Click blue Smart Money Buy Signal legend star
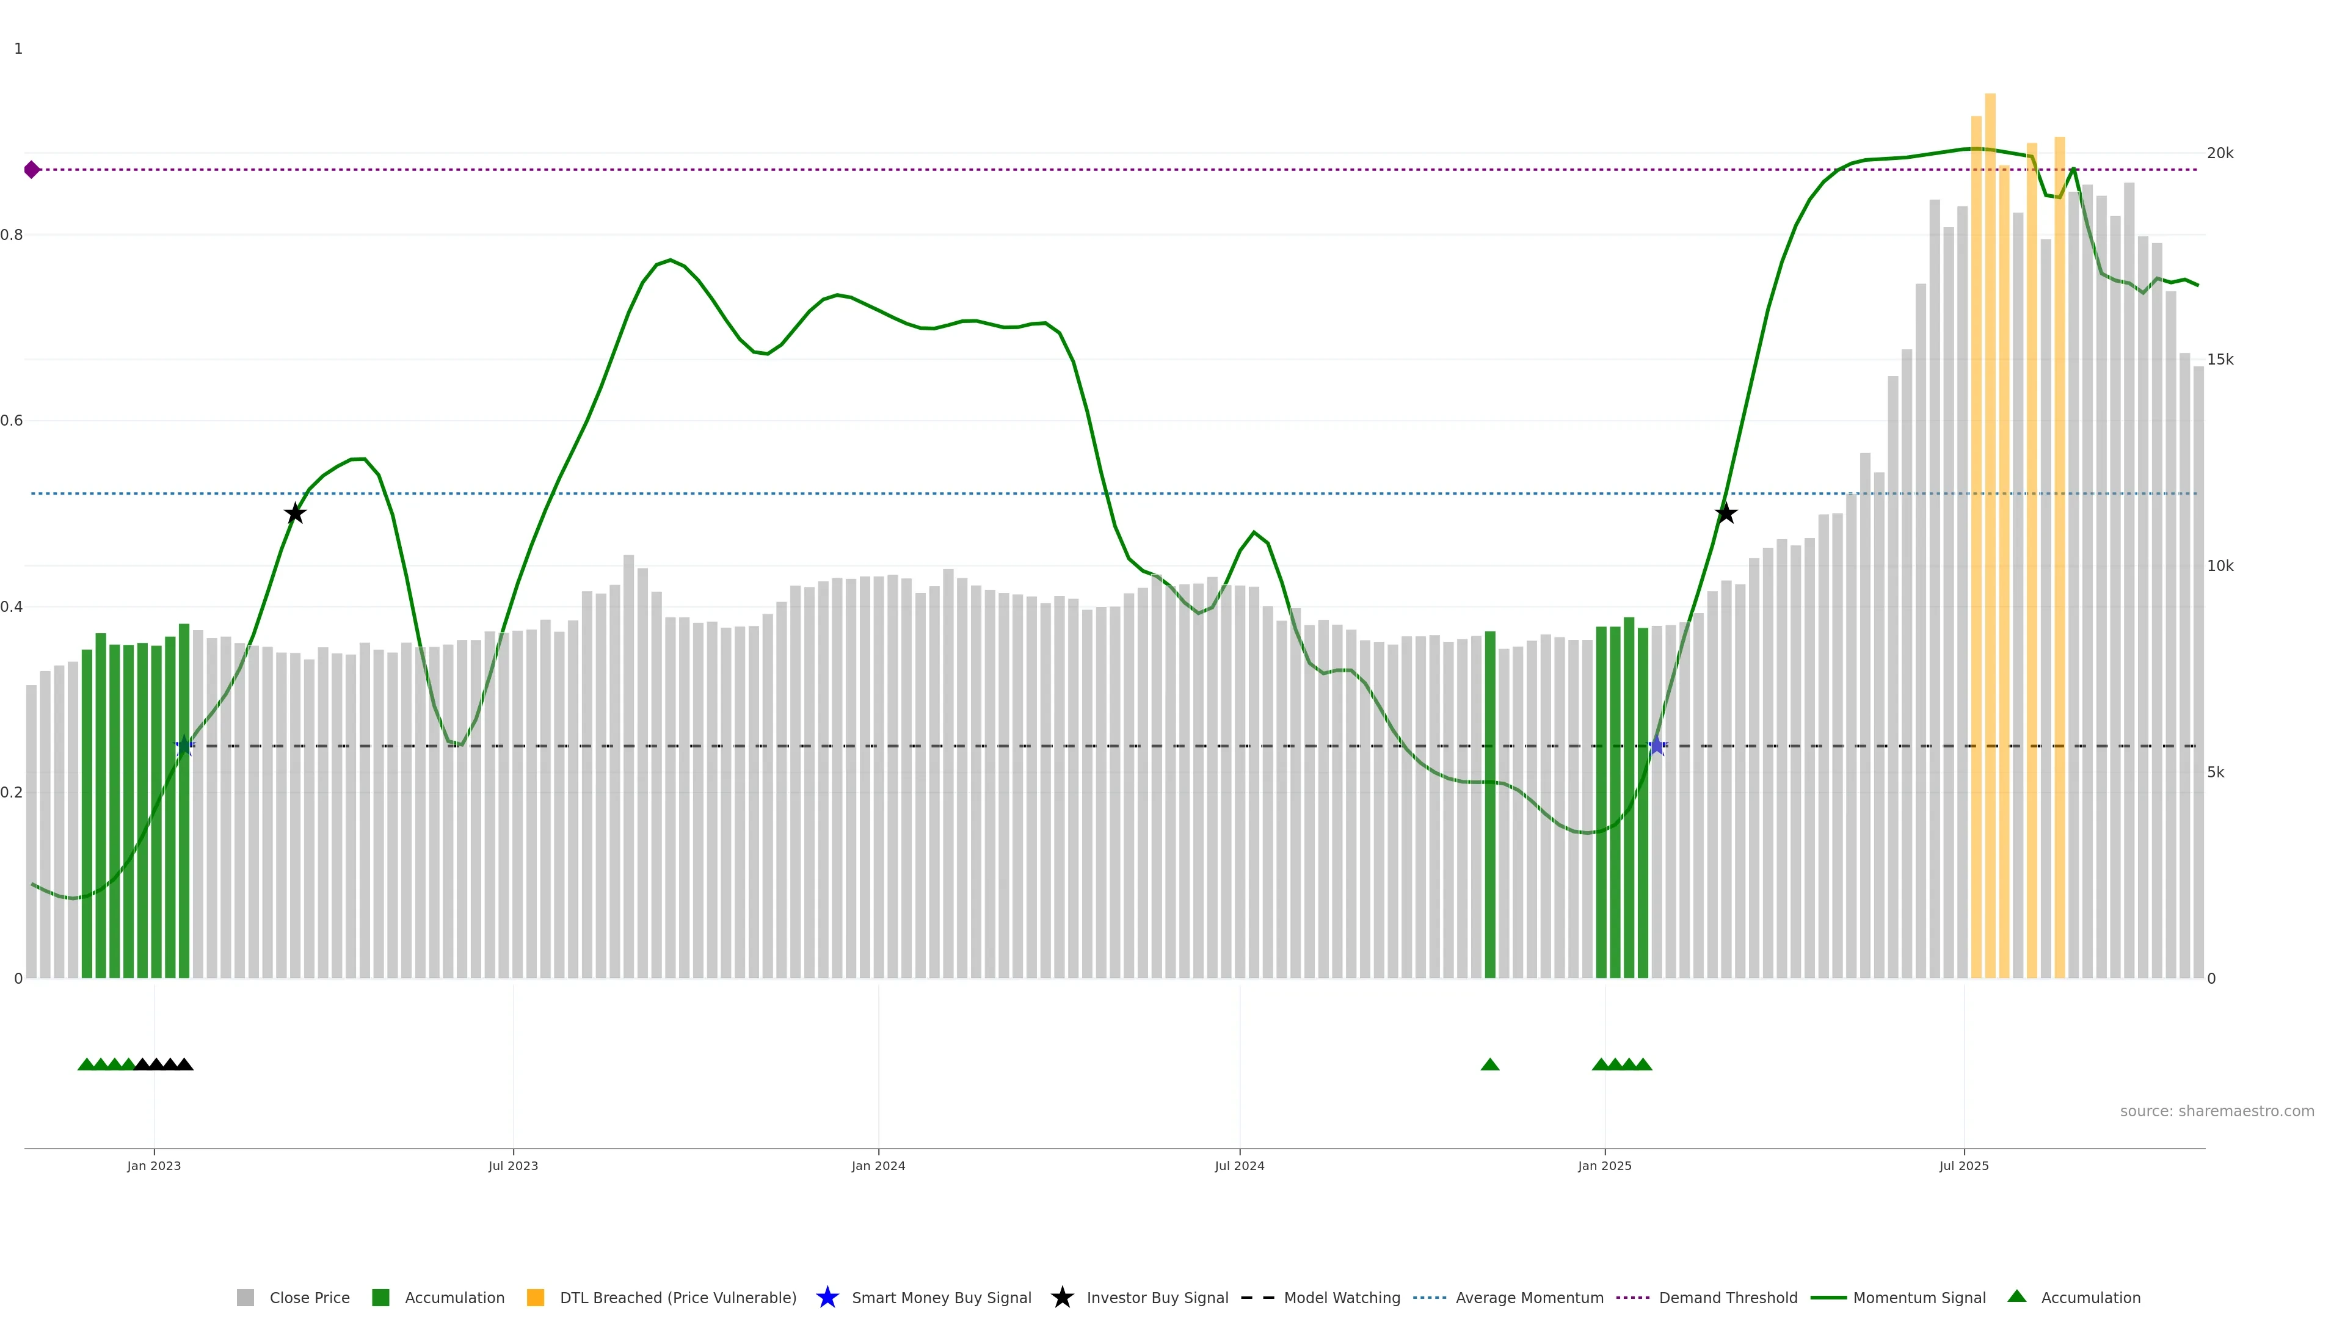The image size is (2345, 1319). click(827, 1298)
